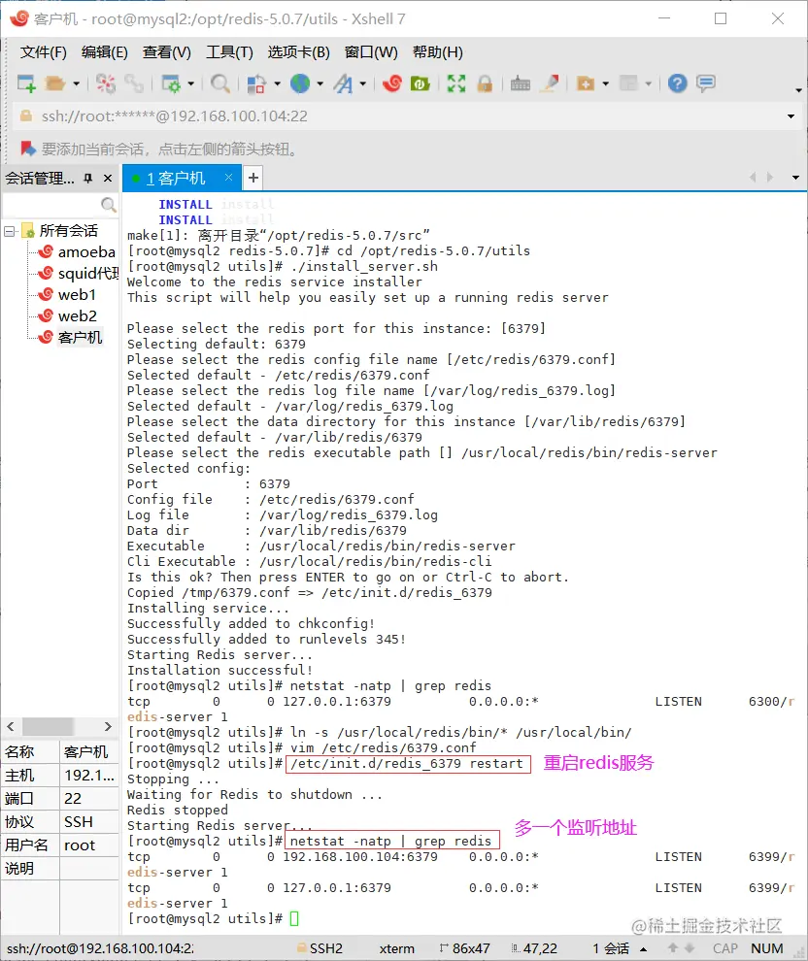Open Help question mark icon
Screen dimensions: 808x961
(678, 83)
